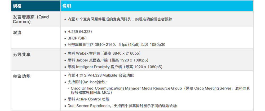Select the 双流 row label
265x111 pixels.
17,32
